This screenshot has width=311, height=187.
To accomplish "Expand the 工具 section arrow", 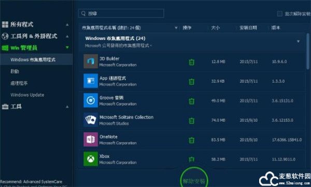I will pyautogui.click(x=67, y=107).
